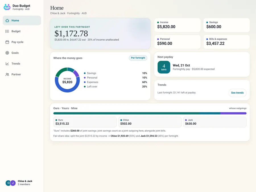
Task: Click the Goals target icon
Action: click(7, 53)
